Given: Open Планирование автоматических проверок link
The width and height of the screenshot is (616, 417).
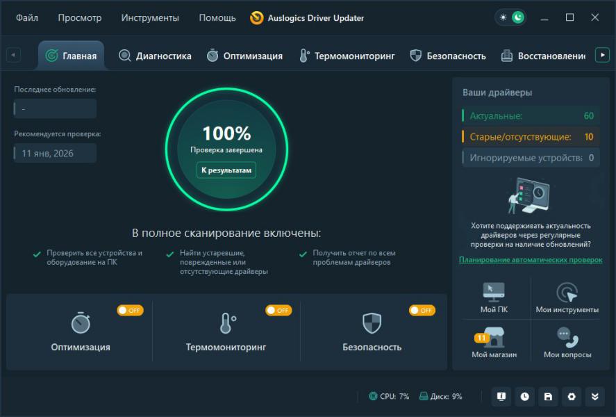Looking at the screenshot, I should pos(531,260).
